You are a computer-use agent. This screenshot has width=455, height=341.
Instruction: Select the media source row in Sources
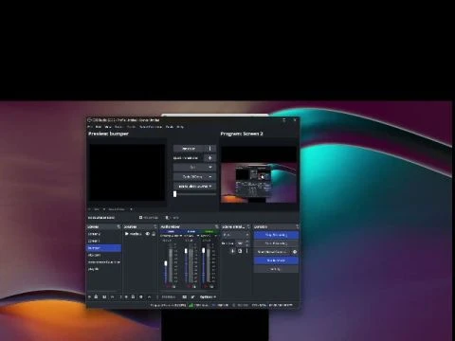point(140,234)
